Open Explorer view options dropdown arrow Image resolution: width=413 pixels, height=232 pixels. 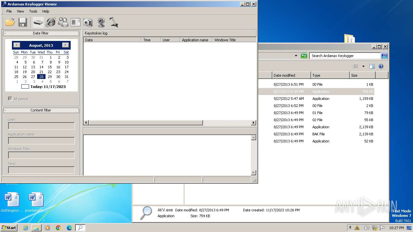tap(363, 66)
